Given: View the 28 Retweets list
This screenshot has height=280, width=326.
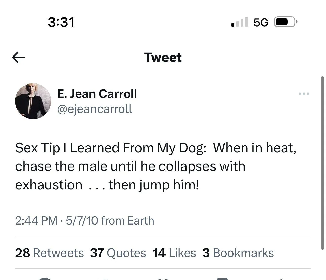Looking at the screenshot, I should [49, 253].
